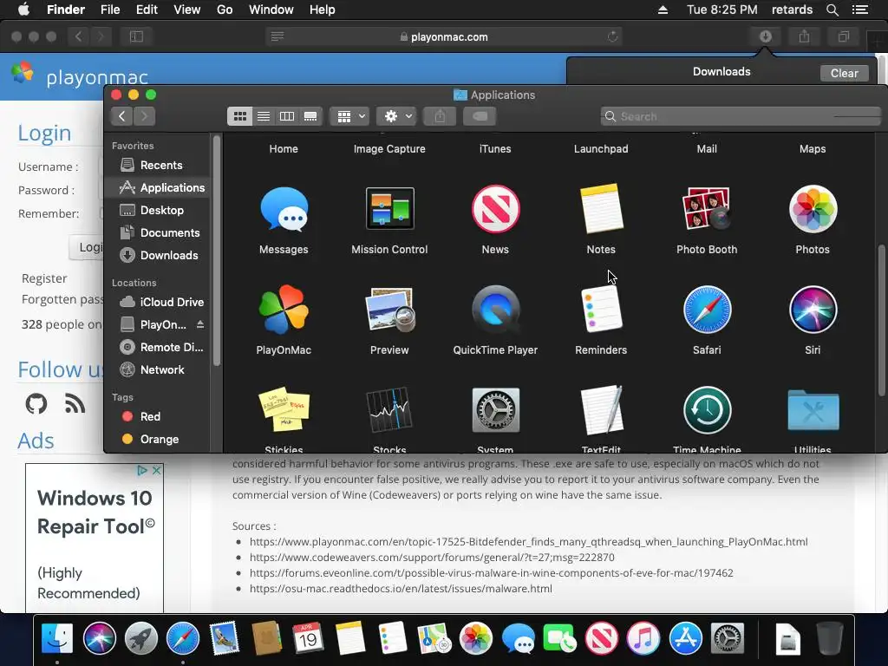This screenshot has height=666, width=888.
Task: Open Photos app in Applications folder
Action: [x=813, y=209]
